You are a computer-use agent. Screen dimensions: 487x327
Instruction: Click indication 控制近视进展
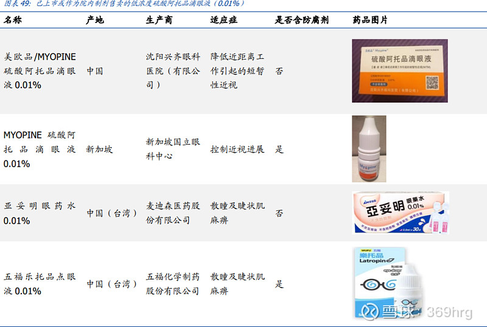pos(237,150)
